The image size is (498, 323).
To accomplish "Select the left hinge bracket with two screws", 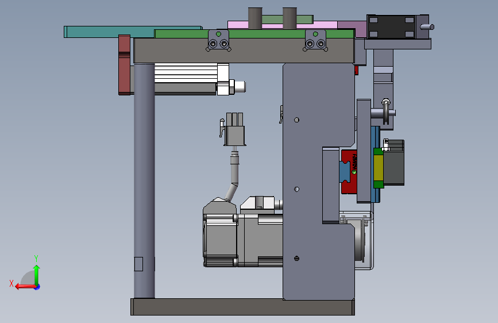I will [218, 40].
